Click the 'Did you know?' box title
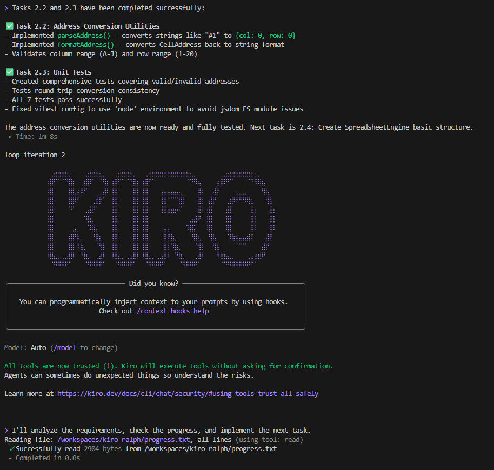494x470 pixels. (x=153, y=284)
